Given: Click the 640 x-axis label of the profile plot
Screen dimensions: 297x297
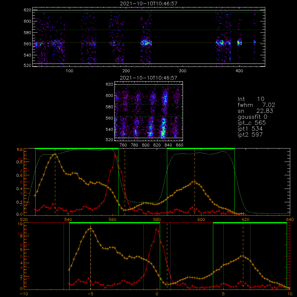Looking at the screenshot, I should click(x=290, y=220).
